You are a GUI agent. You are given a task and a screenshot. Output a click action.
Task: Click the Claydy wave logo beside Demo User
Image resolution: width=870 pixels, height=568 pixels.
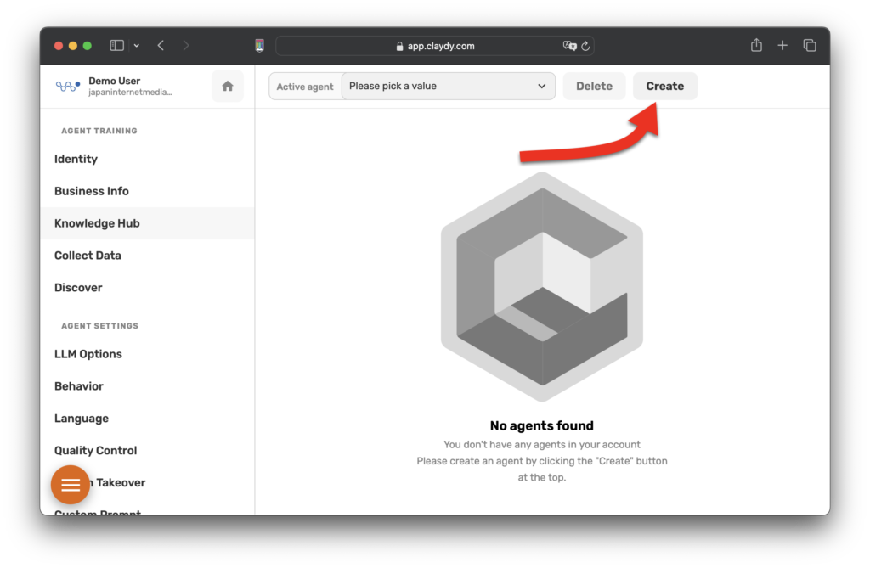coord(67,86)
